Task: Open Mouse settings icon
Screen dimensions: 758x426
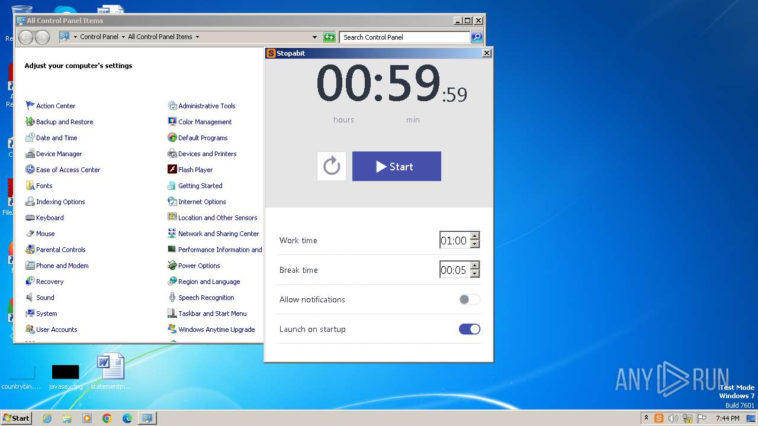Action: tap(30, 233)
